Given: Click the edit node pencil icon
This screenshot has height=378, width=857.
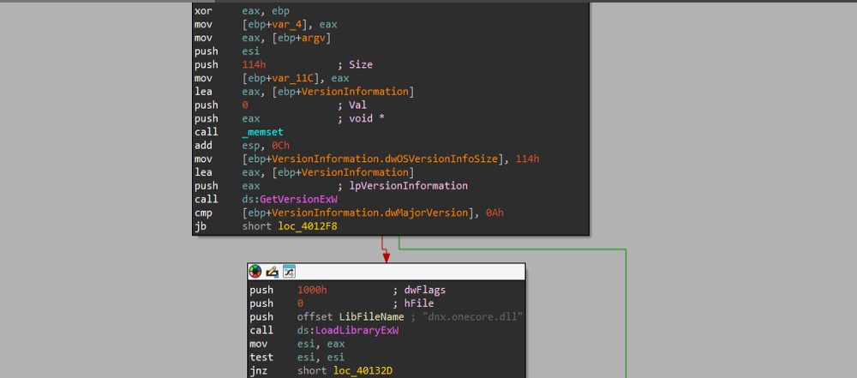Looking at the screenshot, I should (x=272, y=271).
